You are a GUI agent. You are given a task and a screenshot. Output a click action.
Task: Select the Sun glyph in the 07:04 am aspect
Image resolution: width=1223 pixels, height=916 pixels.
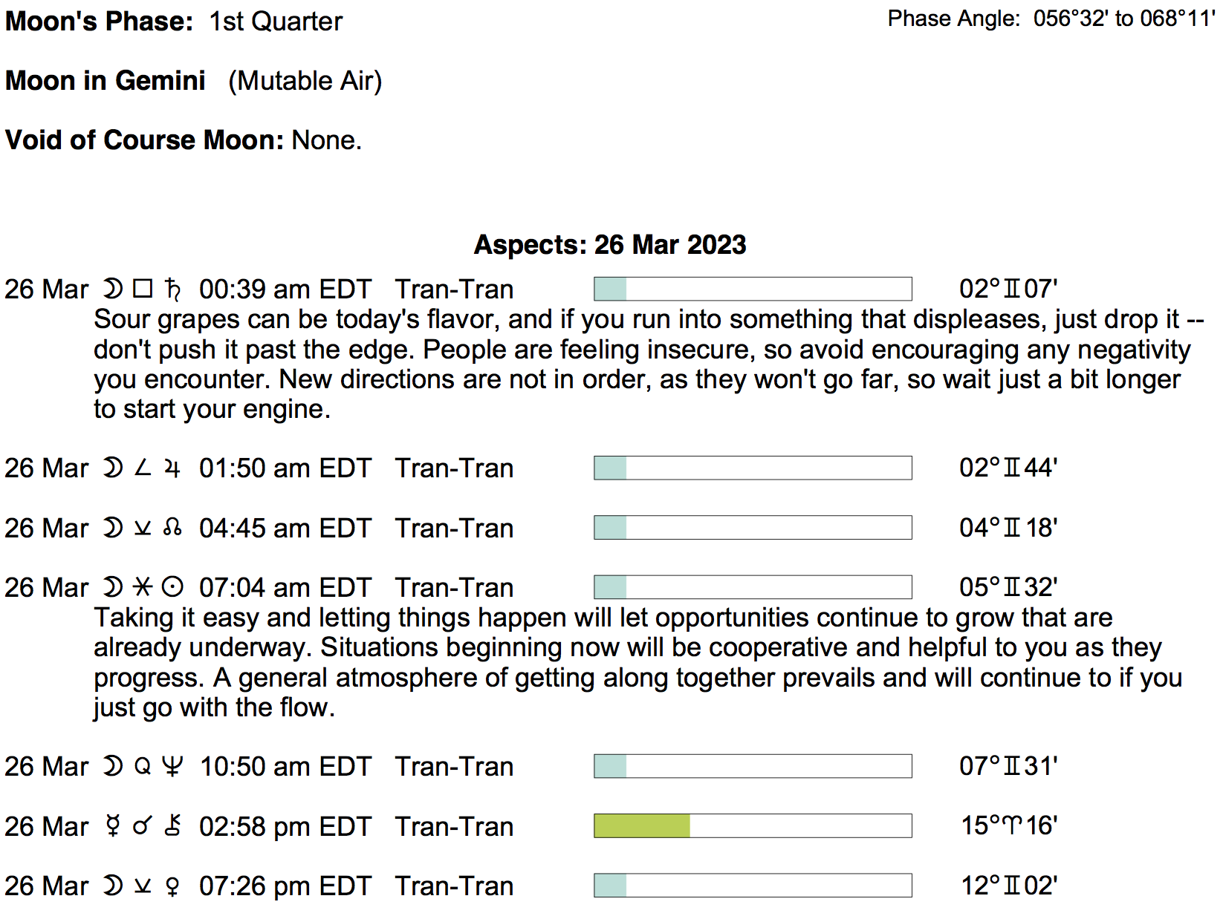[172, 587]
